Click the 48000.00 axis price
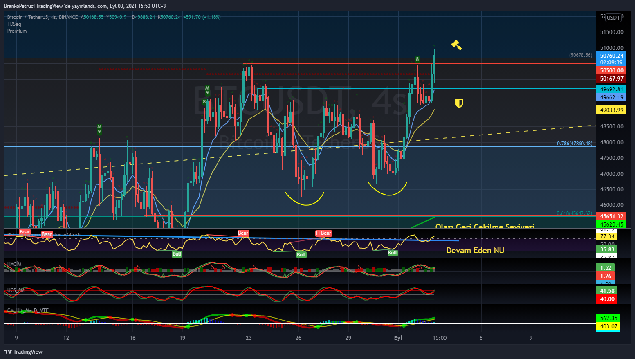635x359 pixels. [x=612, y=142]
